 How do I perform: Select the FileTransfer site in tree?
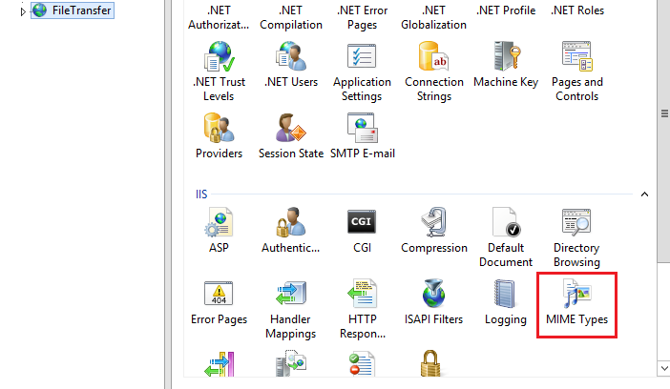73,10
